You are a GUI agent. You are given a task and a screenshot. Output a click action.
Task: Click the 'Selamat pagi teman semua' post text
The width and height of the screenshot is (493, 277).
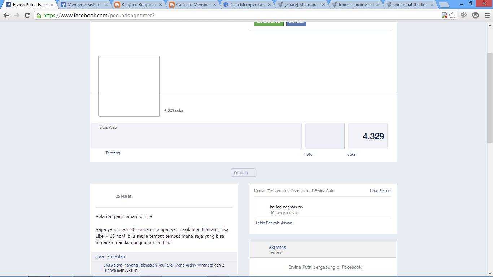(124, 217)
